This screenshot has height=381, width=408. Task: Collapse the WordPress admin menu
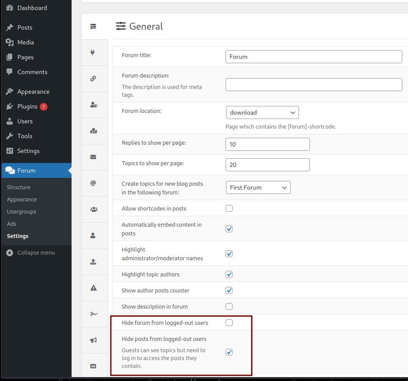[x=36, y=253]
